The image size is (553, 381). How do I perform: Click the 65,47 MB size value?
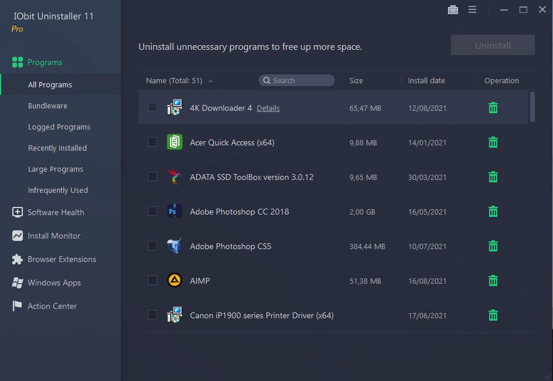pos(365,108)
